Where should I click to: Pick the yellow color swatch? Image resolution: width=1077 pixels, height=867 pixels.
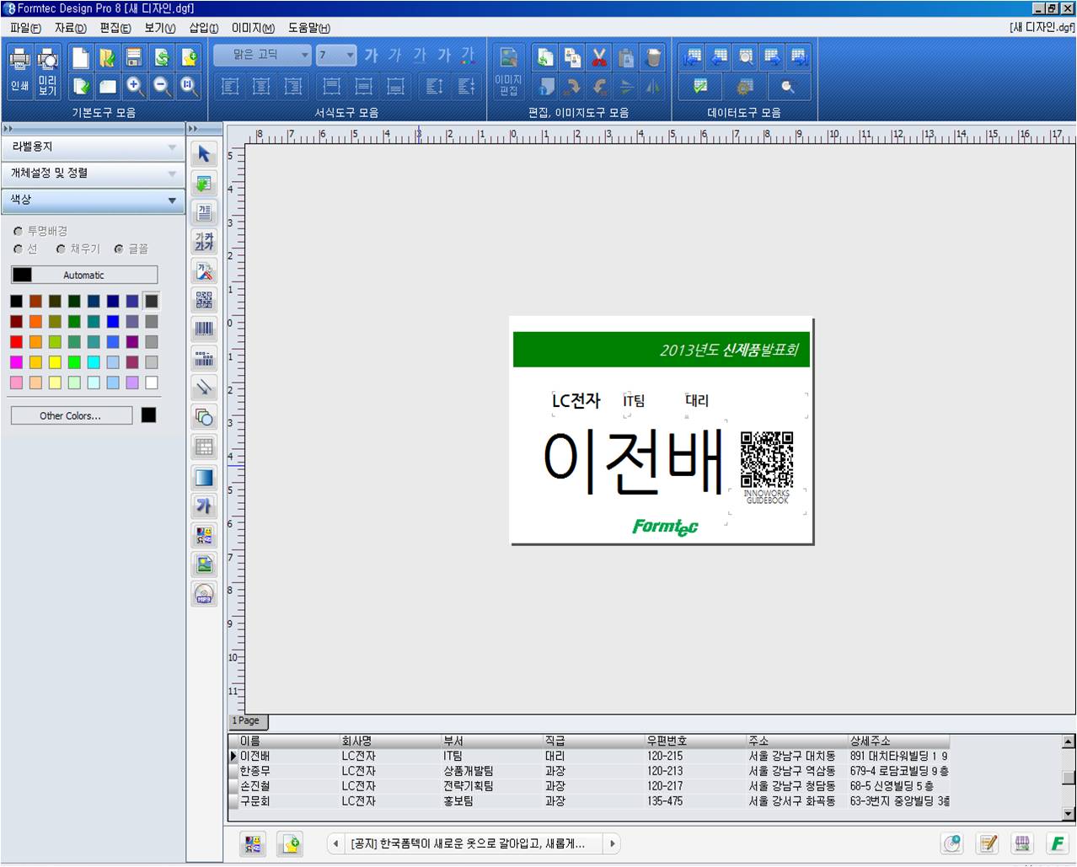click(55, 362)
